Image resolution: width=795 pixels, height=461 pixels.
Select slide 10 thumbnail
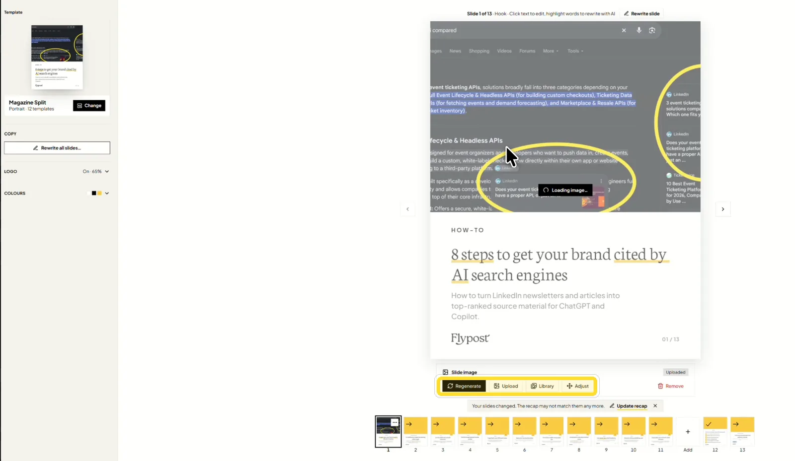tap(634, 432)
